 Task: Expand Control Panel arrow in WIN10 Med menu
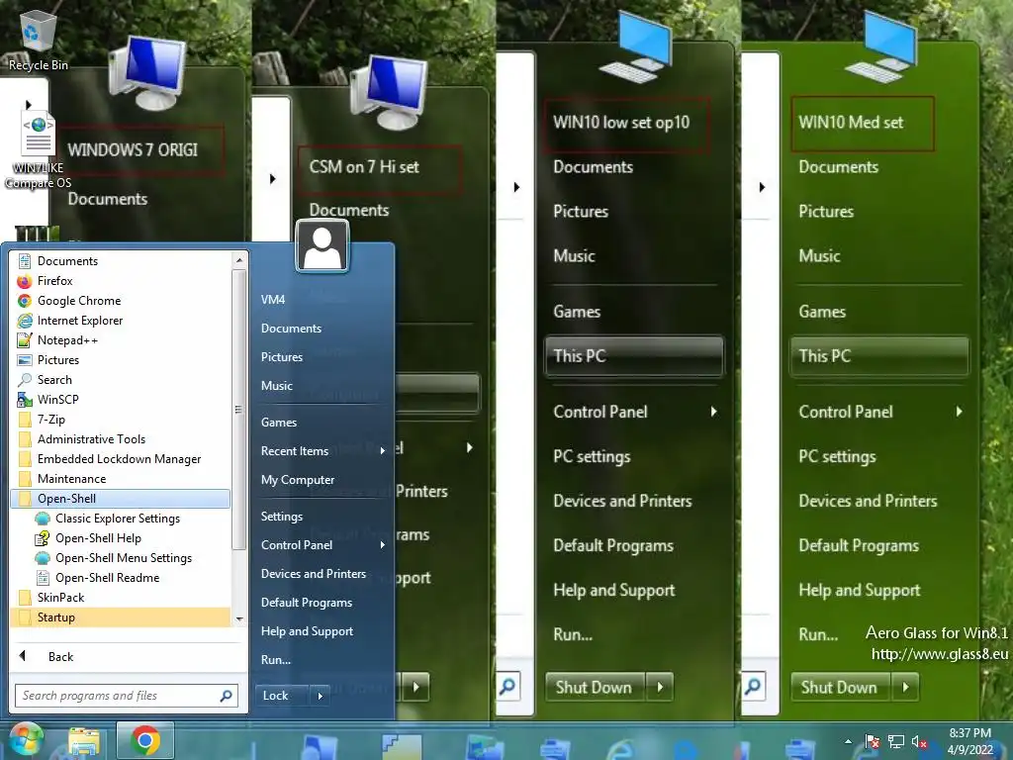pos(960,412)
